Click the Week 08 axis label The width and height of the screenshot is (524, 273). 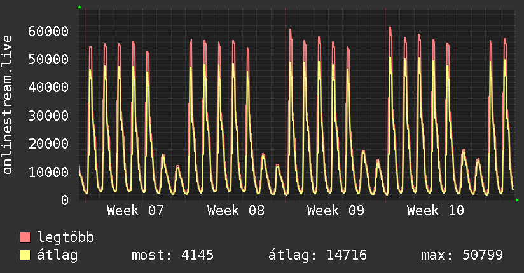[x=235, y=211]
